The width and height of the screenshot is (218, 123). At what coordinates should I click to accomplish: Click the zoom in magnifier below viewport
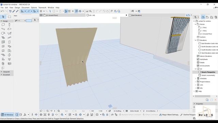(x=48, y=111)
